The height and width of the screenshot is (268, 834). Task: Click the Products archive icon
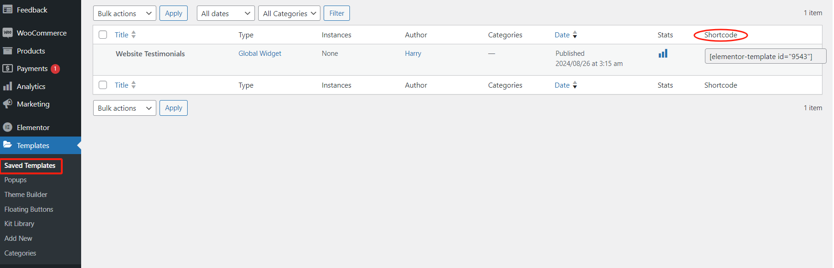pyautogui.click(x=7, y=51)
